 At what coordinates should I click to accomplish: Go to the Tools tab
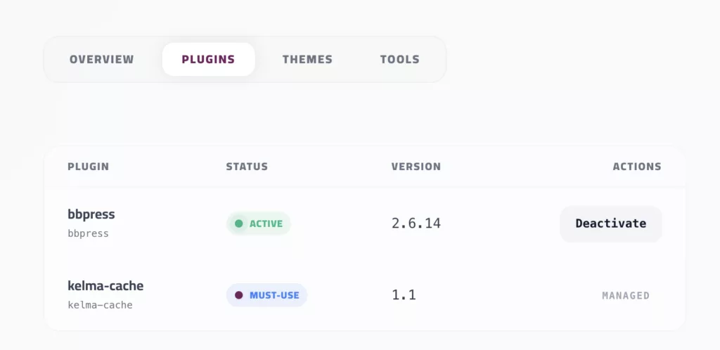click(399, 59)
